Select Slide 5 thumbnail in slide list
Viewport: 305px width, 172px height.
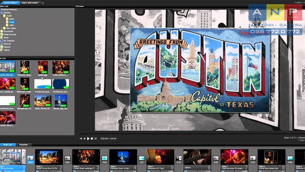coord(160,157)
